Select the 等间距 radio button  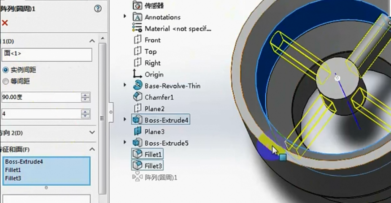point(5,81)
